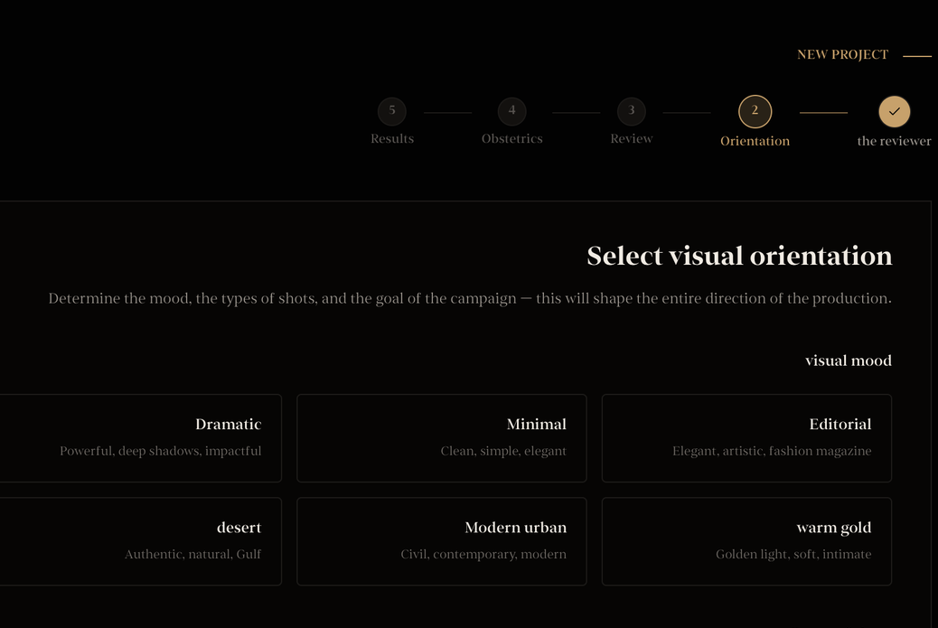Pick the desert visual mood
The image size is (938, 628).
click(x=136, y=540)
